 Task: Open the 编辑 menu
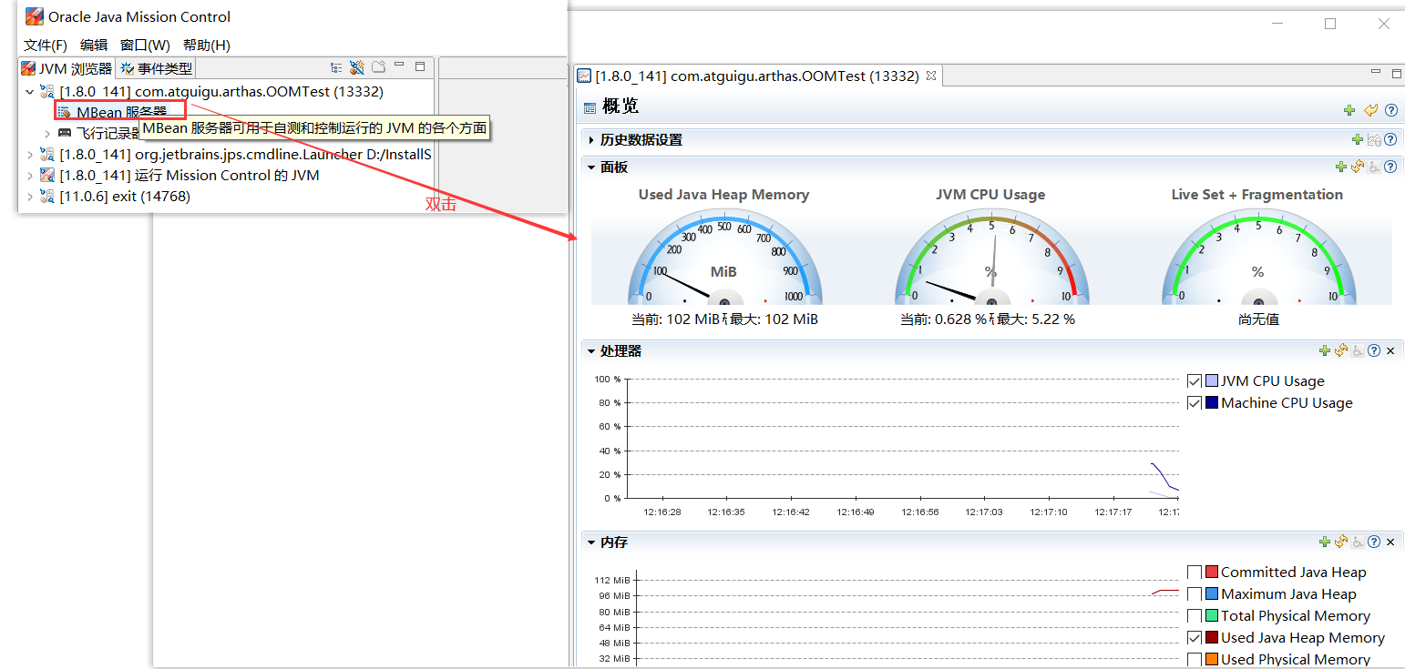click(x=94, y=45)
